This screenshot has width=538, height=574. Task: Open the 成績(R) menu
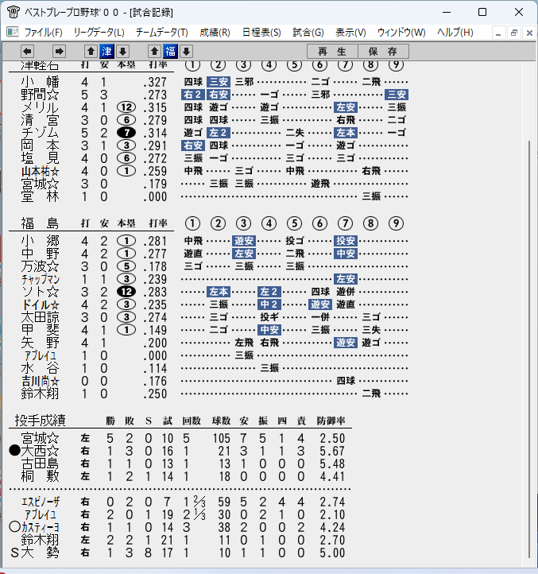pyautogui.click(x=215, y=33)
